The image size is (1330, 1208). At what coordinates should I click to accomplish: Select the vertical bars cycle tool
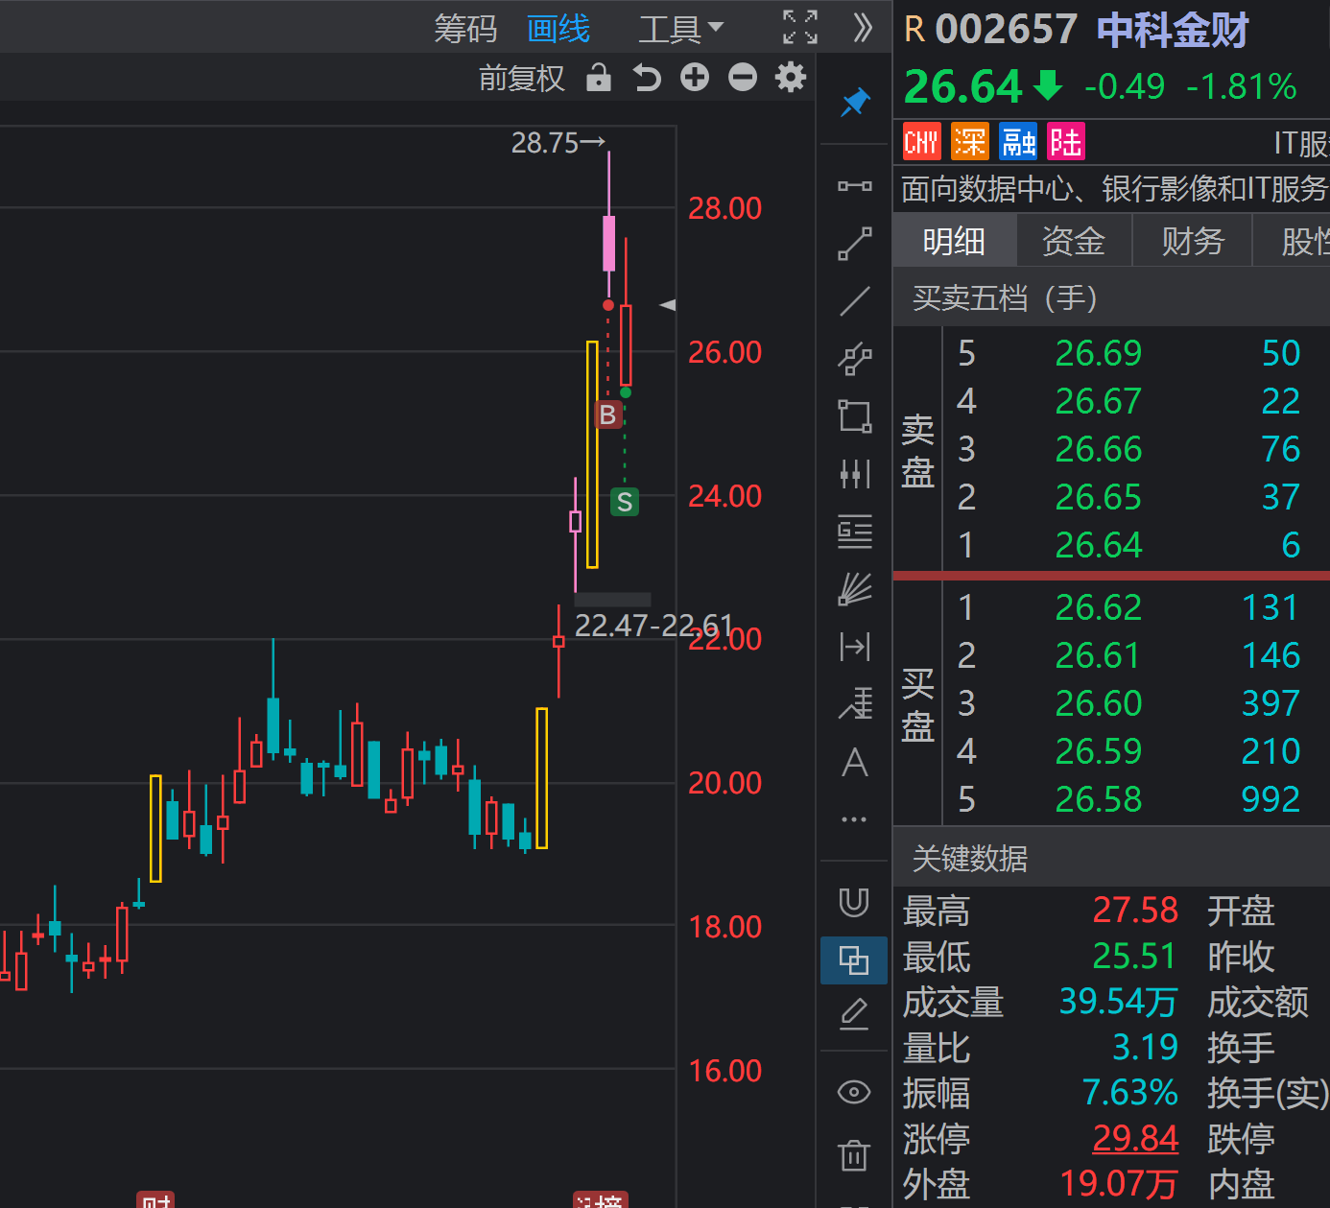click(854, 474)
